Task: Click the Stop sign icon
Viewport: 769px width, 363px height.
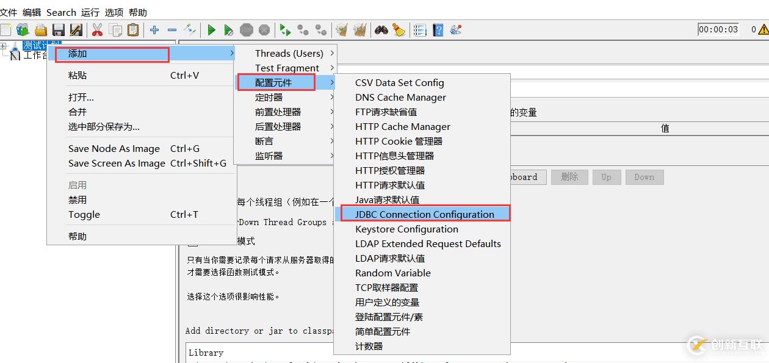Action: pyautogui.click(x=247, y=30)
